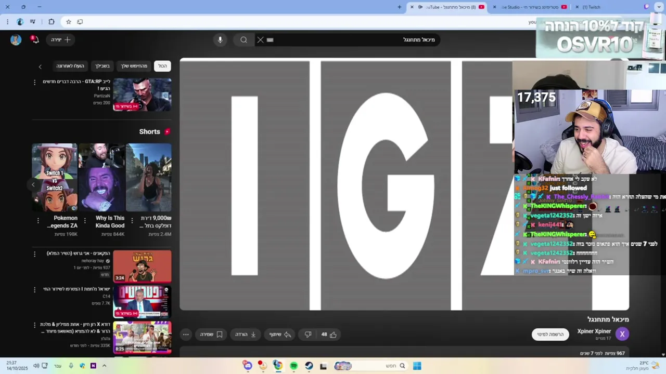Image resolution: width=666 pixels, height=374 pixels.
Task: Select the All (הכל) filter chip
Action: pyautogui.click(x=163, y=66)
